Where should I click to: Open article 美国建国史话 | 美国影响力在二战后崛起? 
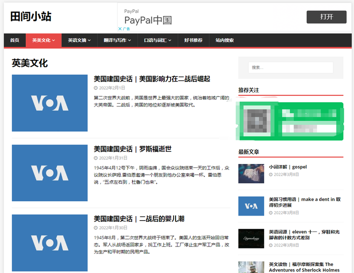152,79
